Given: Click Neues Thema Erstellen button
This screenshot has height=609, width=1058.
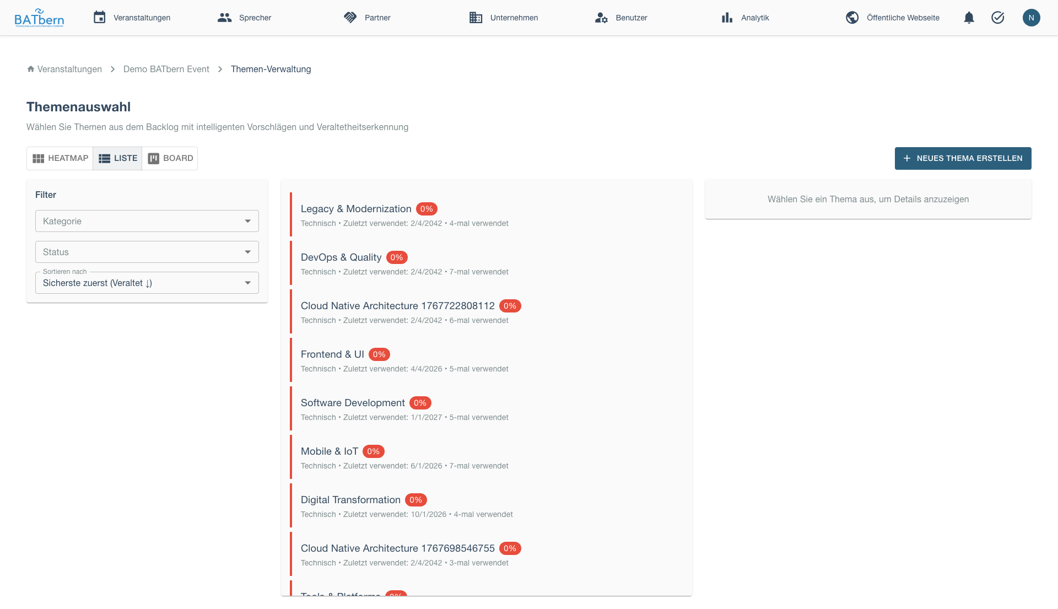Looking at the screenshot, I should point(963,158).
